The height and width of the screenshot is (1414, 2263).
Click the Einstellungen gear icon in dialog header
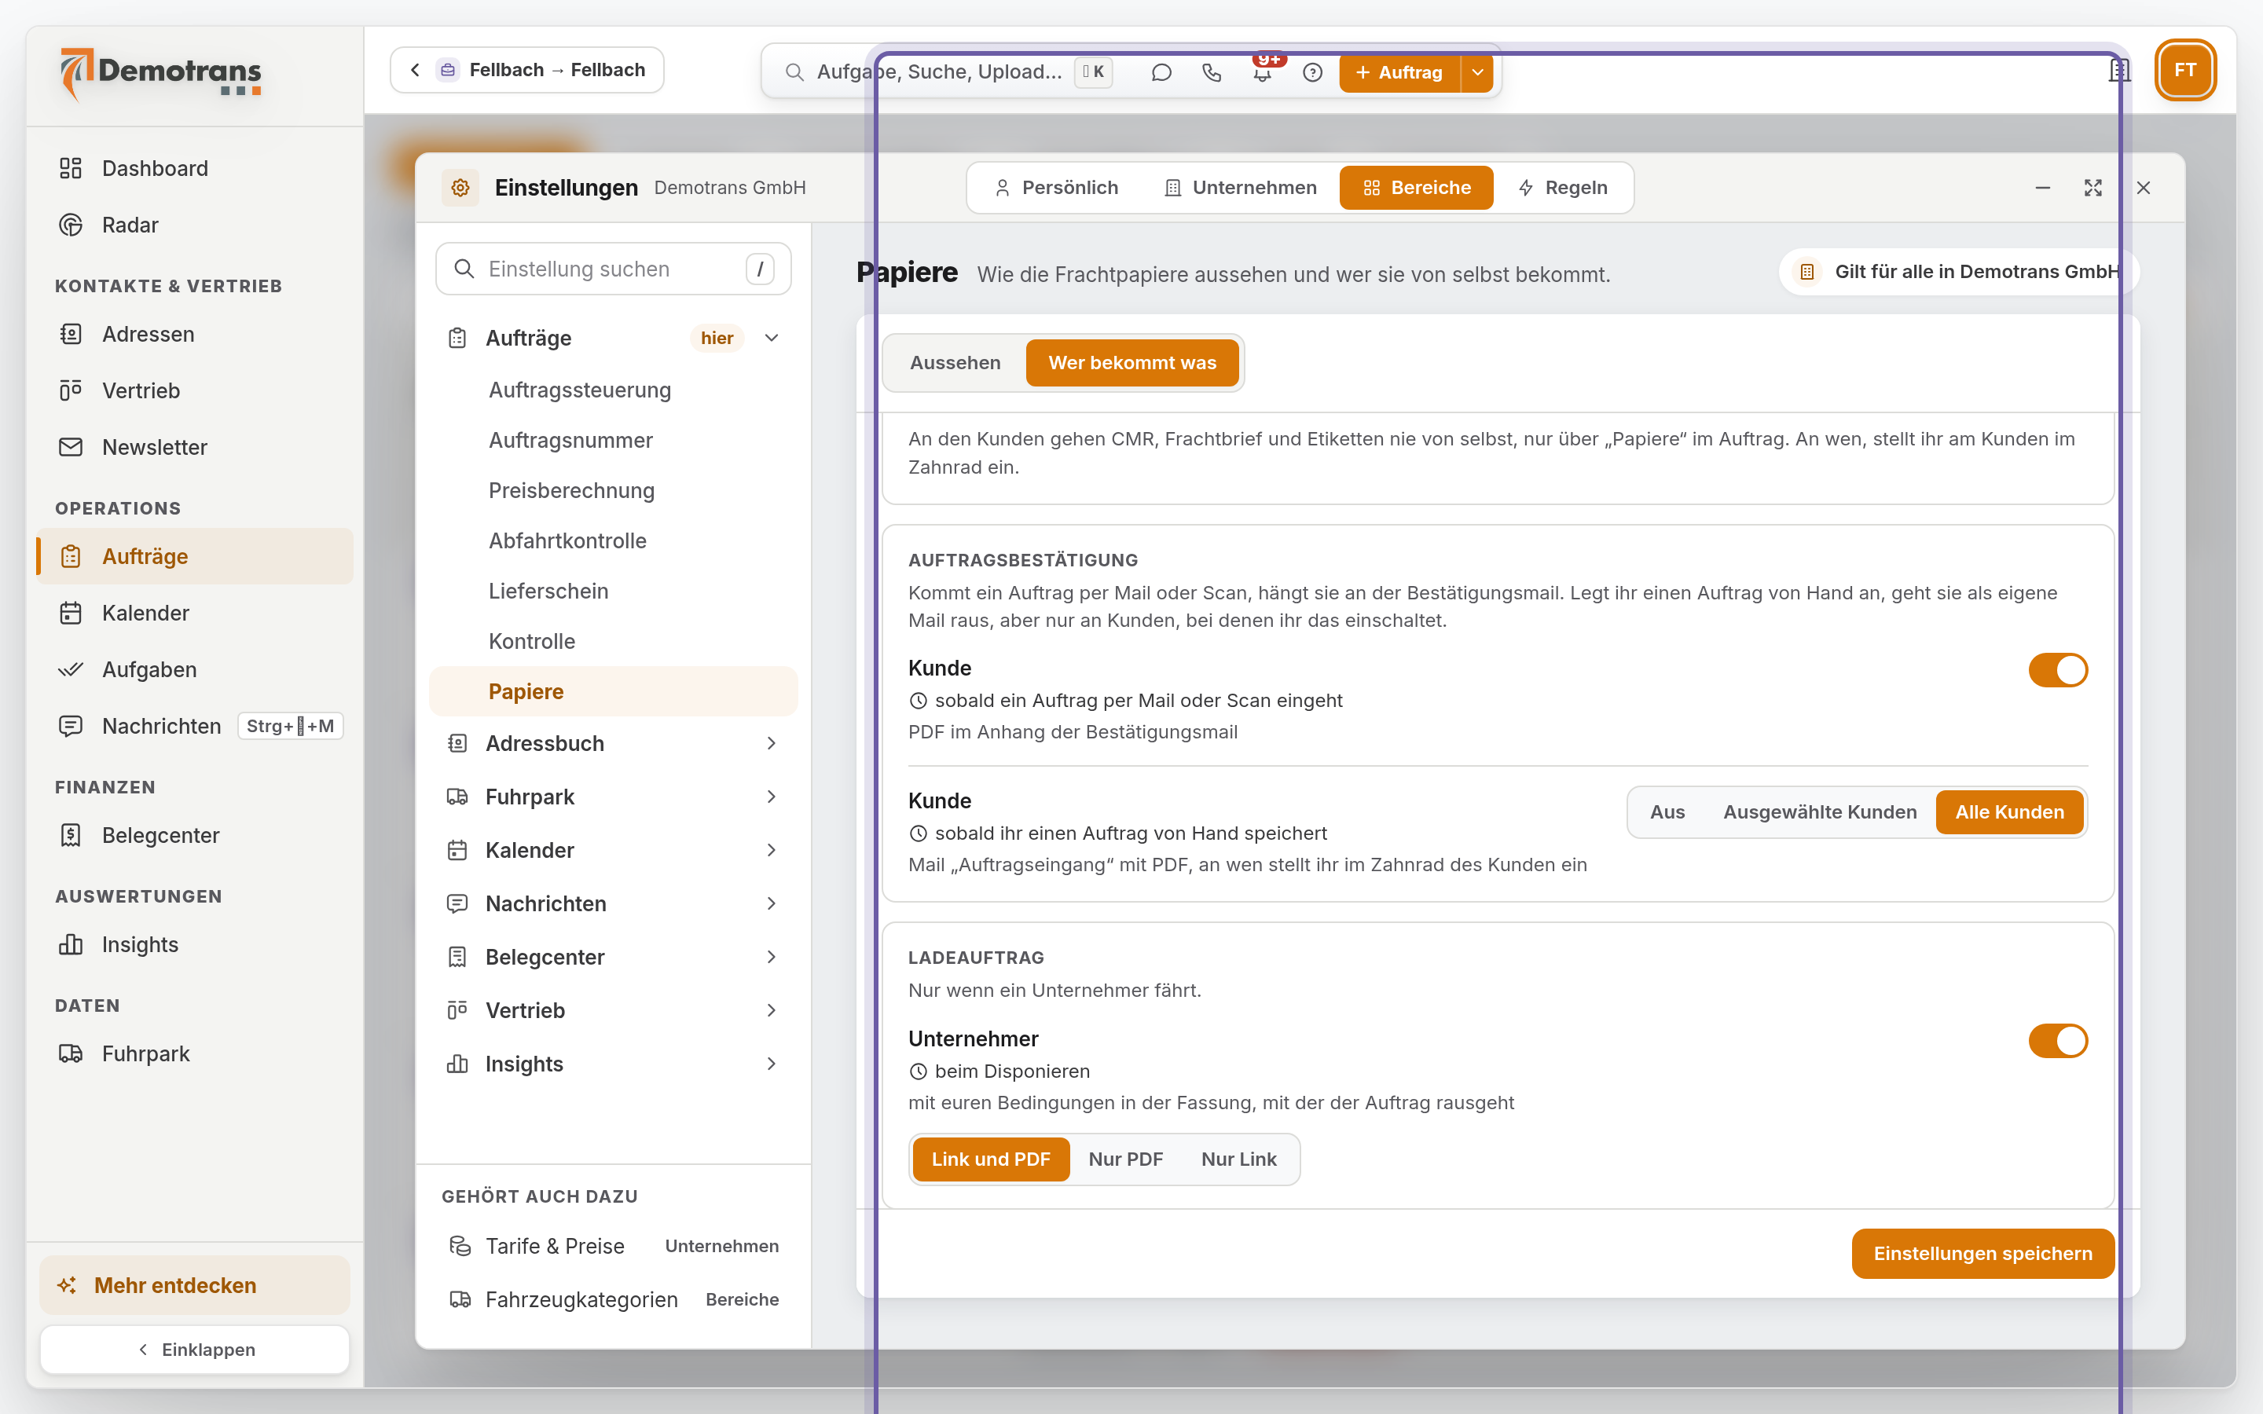[460, 188]
